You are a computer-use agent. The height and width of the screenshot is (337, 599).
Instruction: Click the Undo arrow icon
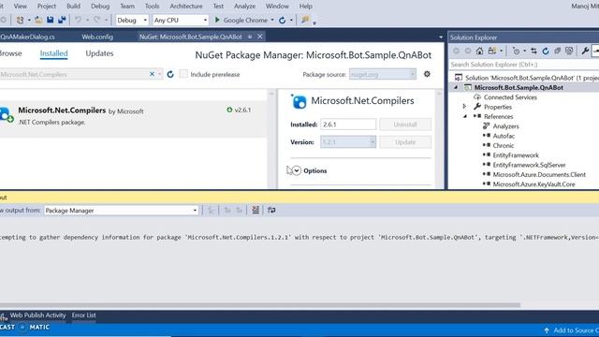click(x=78, y=20)
